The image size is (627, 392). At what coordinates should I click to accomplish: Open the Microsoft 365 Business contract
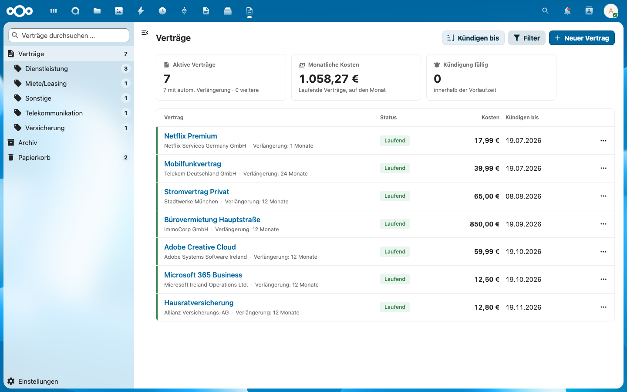click(x=203, y=275)
